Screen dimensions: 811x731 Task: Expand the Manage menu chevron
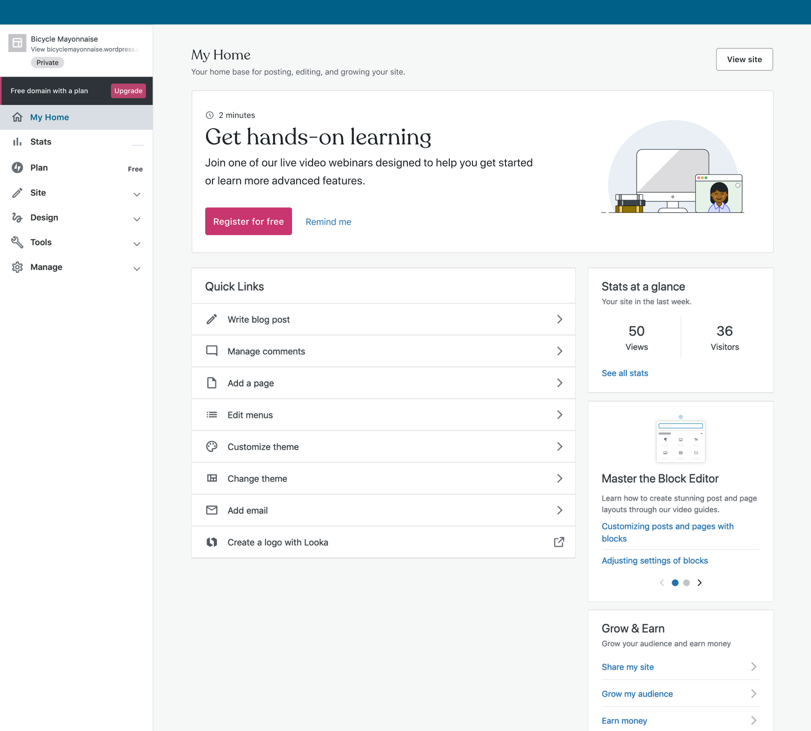(137, 268)
